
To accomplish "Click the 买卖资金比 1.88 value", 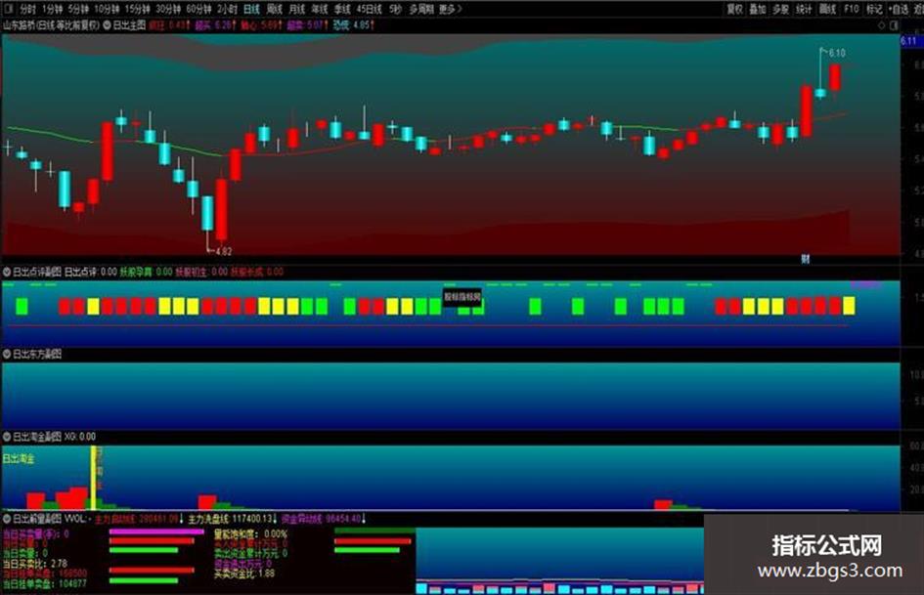I will (244, 574).
